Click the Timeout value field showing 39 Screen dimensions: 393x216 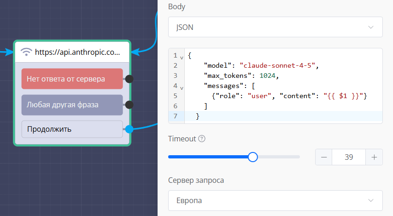click(349, 158)
